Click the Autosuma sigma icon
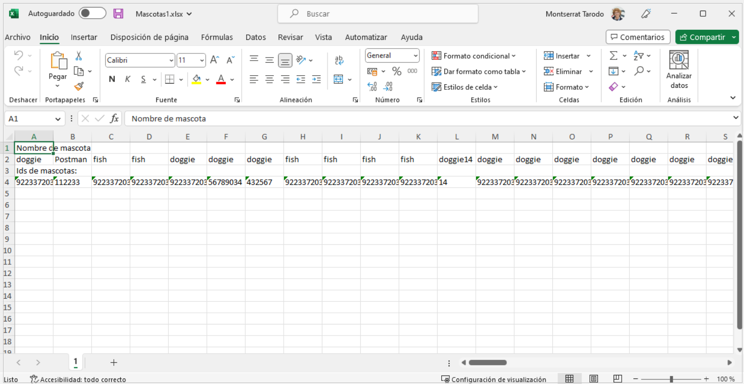This screenshot has height=384, width=744. (613, 56)
